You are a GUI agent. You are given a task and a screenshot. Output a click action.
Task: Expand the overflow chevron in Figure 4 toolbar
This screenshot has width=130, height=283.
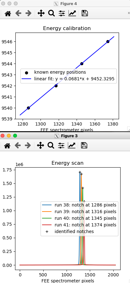click(129, 13)
